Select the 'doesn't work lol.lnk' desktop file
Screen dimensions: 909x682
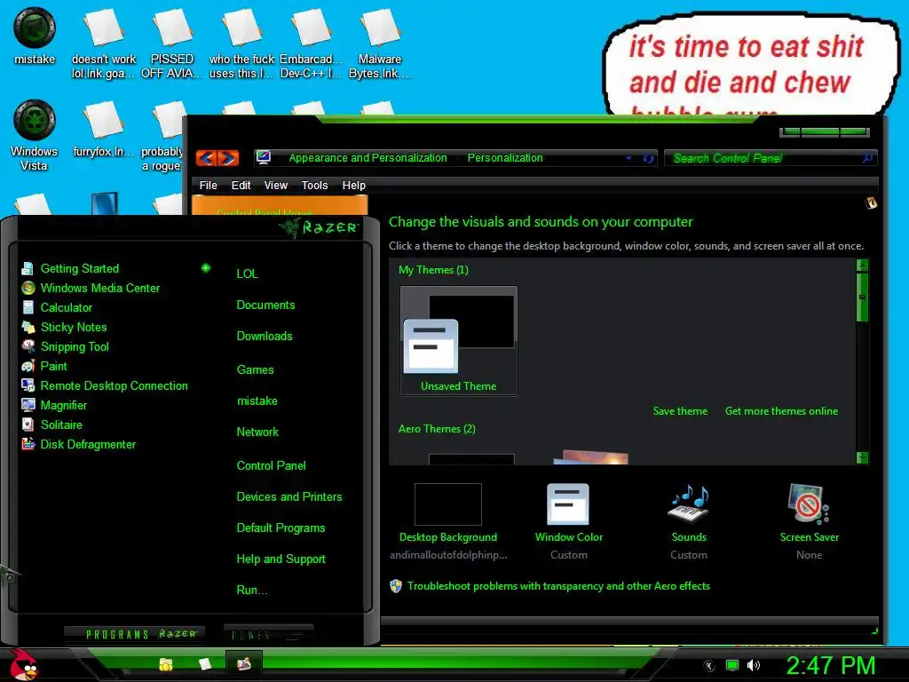(103, 44)
